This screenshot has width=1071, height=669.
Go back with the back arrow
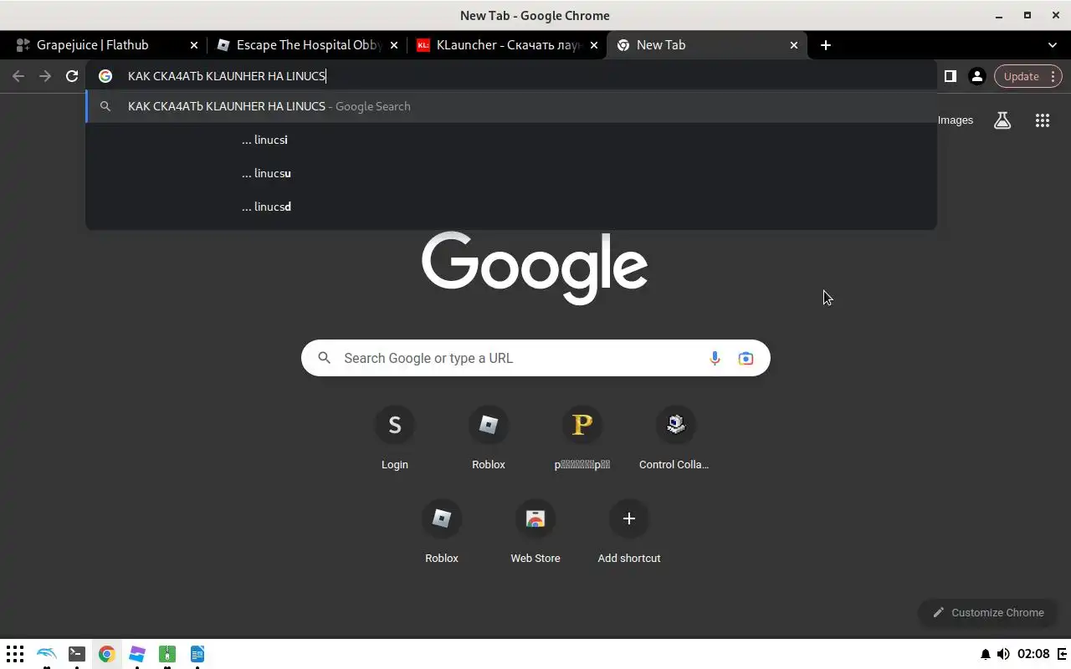click(x=18, y=76)
